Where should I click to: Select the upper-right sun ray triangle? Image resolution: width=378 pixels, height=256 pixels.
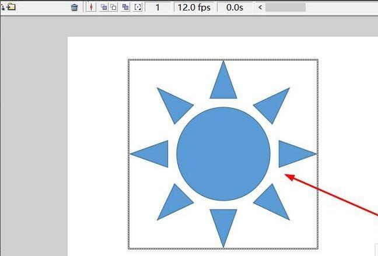click(272, 106)
